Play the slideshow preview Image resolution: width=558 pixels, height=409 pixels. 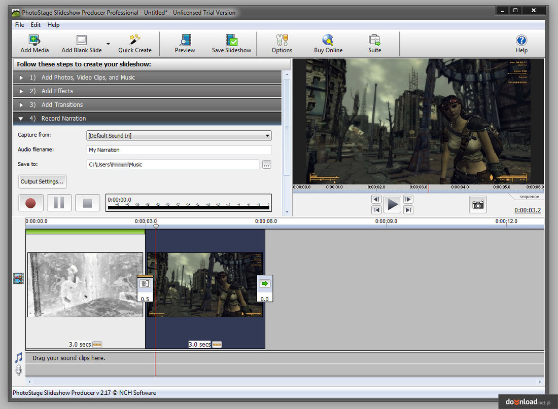pos(392,205)
